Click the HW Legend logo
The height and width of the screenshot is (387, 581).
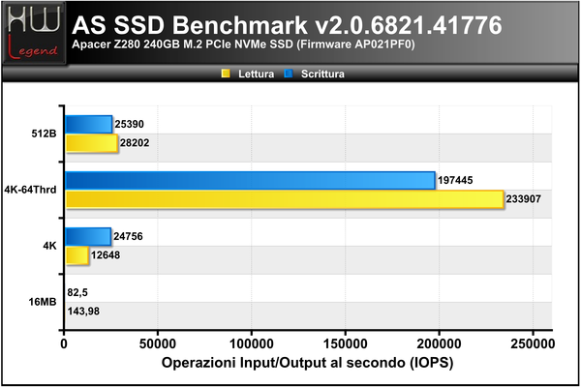click(x=34, y=33)
